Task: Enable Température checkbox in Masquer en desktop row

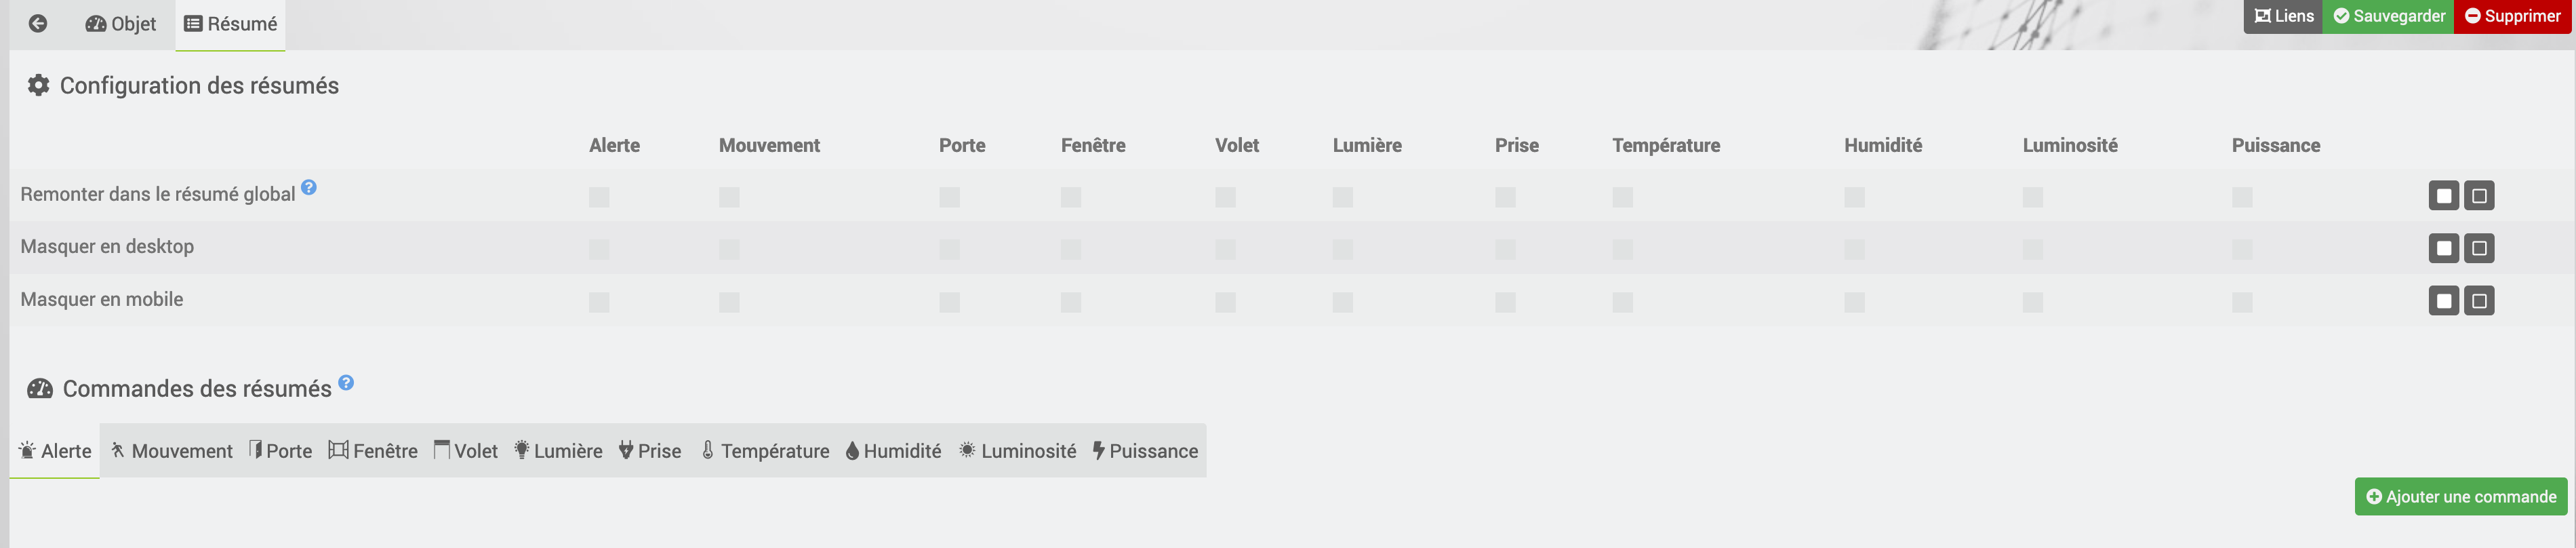Action: pyautogui.click(x=1622, y=249)
